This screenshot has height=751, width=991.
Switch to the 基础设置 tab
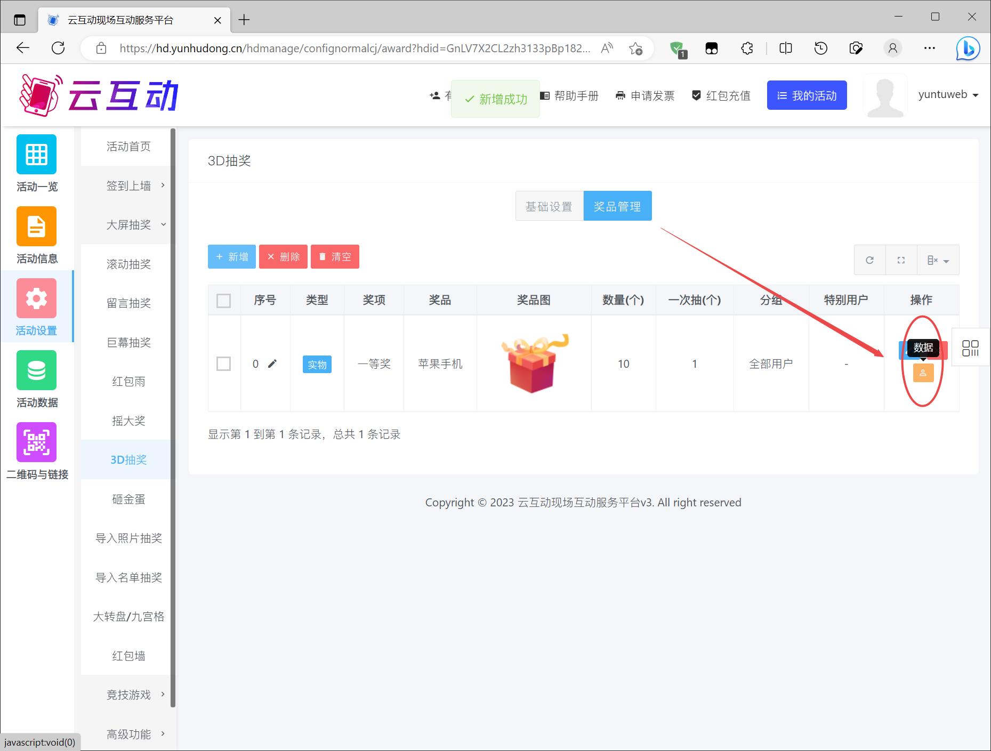click(549, 206)
